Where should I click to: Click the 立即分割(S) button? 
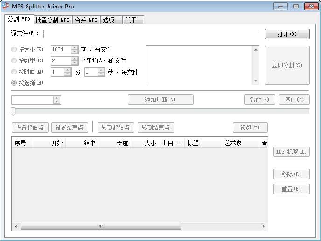coord(287,65)
